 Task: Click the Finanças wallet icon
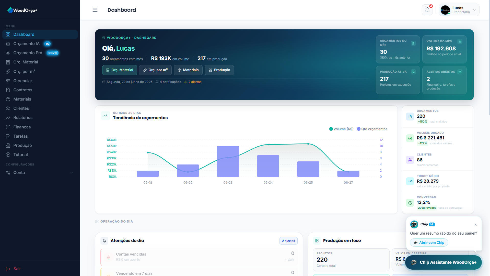8,127
